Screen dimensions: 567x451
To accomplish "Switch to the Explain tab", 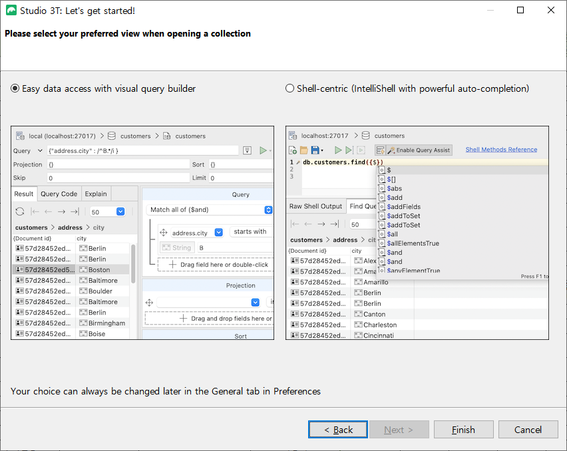I will pyautogui.click(x=96, y=194).
